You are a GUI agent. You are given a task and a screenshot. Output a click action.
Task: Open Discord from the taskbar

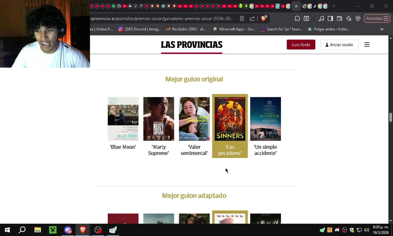tap(68, 230)
